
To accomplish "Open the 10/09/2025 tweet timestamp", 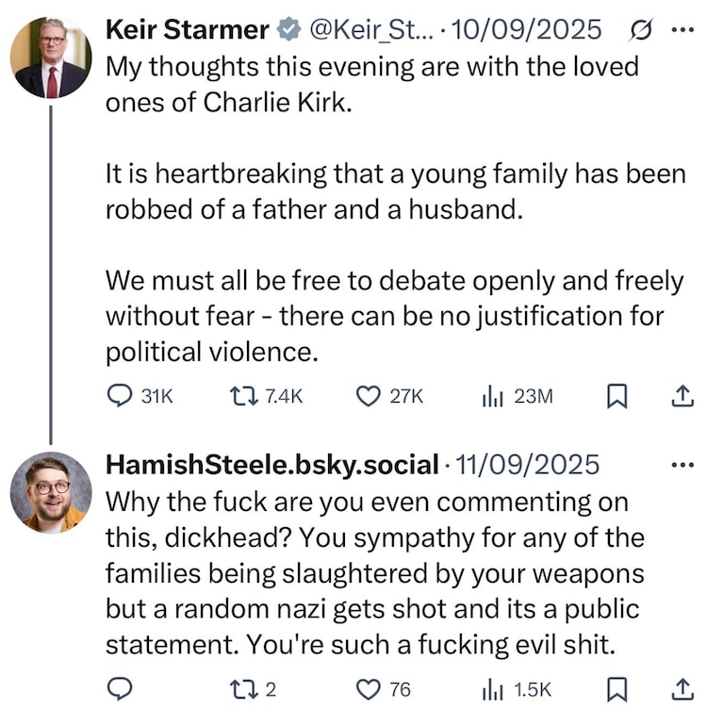I will pyautogui.click(x=527, y=30).
